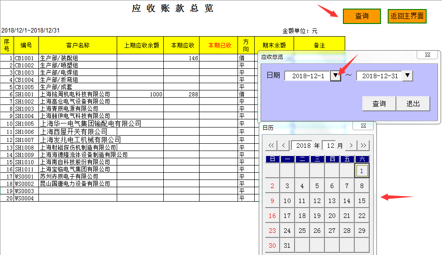Click the 六 weekday header in calendar

tap(362, 159)
